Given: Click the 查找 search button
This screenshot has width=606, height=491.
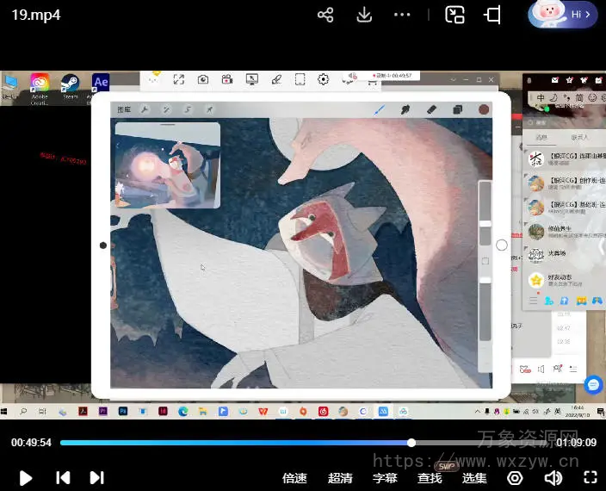Looking at the screenshot, I should (430, 478).
